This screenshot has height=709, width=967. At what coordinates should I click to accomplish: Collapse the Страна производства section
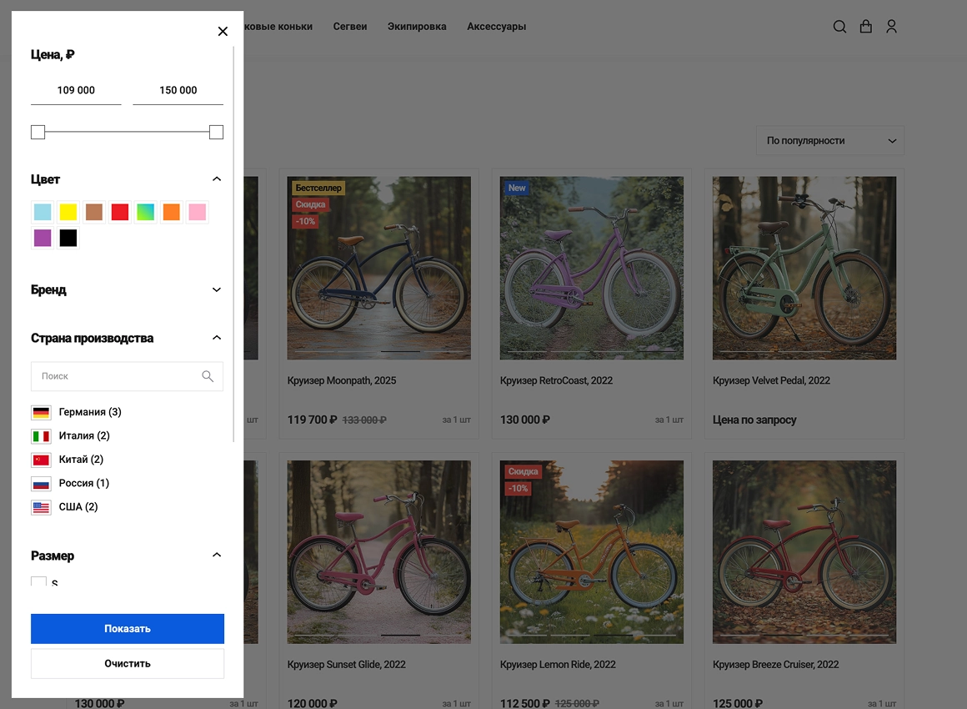217,339
